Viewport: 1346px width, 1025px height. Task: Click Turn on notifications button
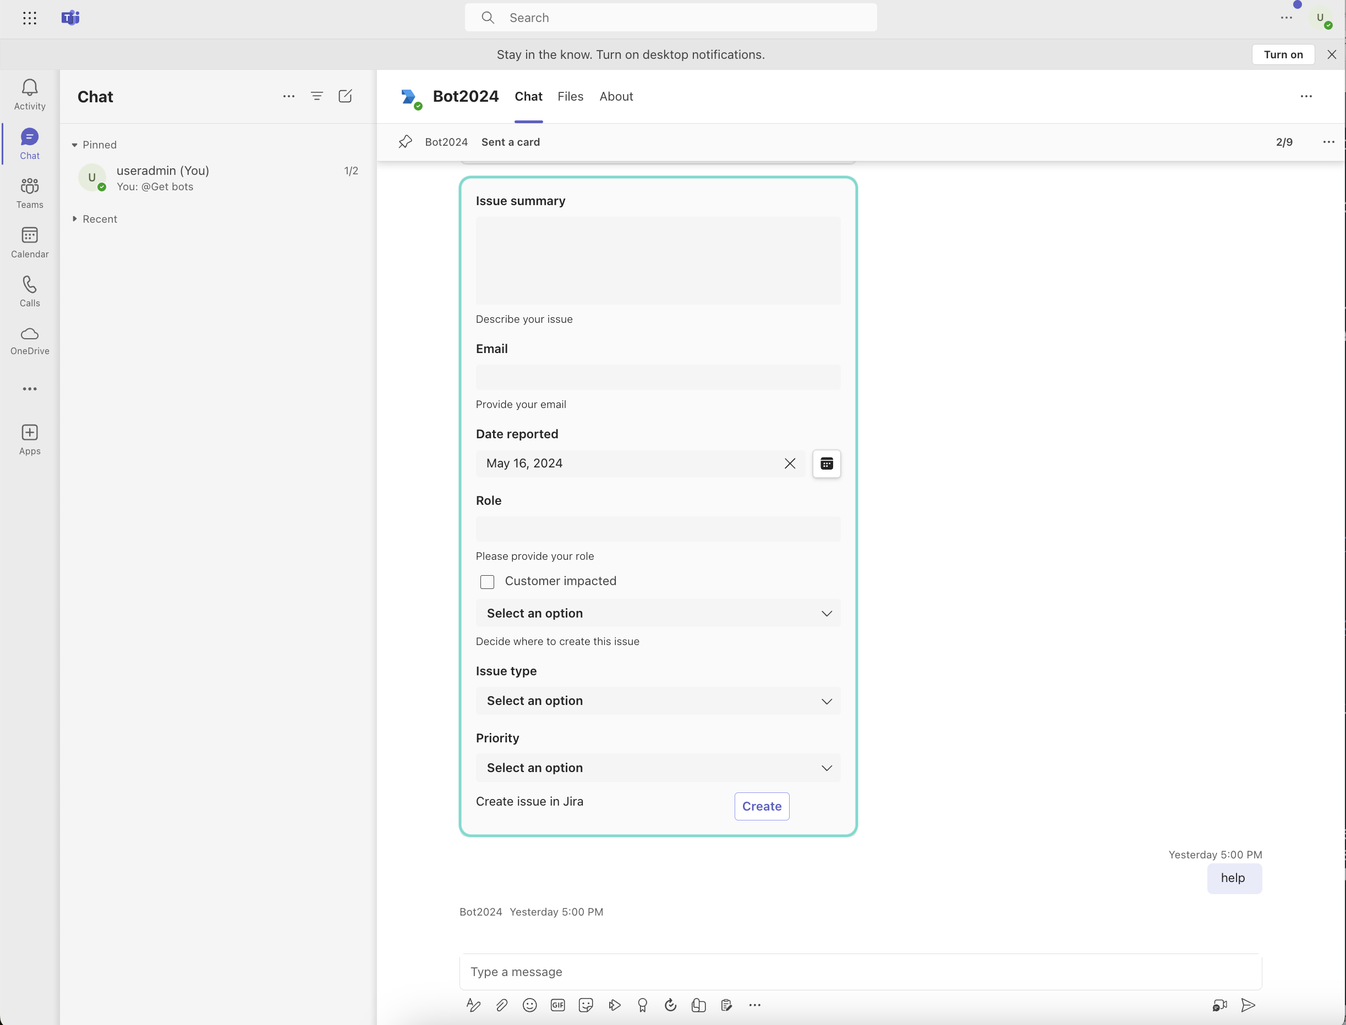coord(1283,55)
